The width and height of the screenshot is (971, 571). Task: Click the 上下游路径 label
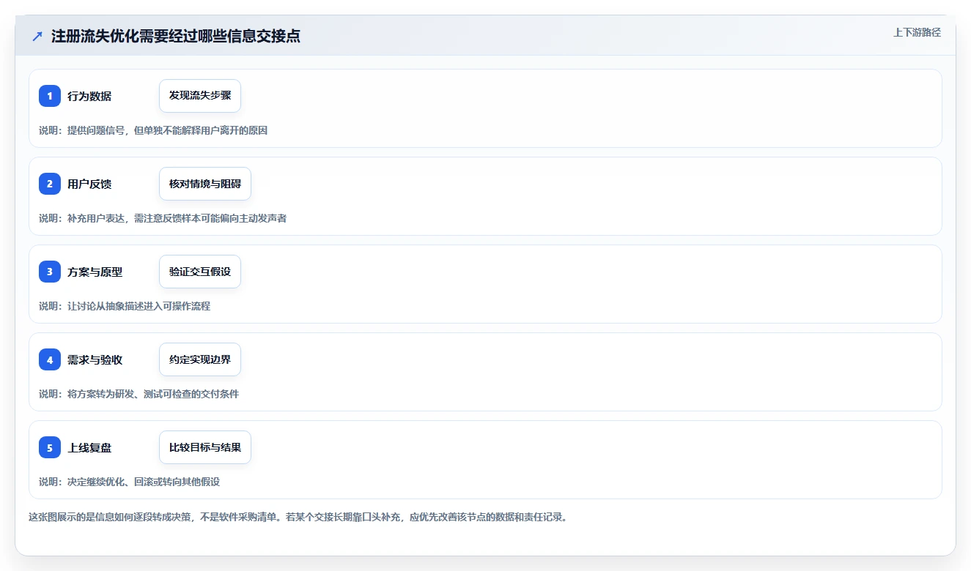[x=917, y=33]
